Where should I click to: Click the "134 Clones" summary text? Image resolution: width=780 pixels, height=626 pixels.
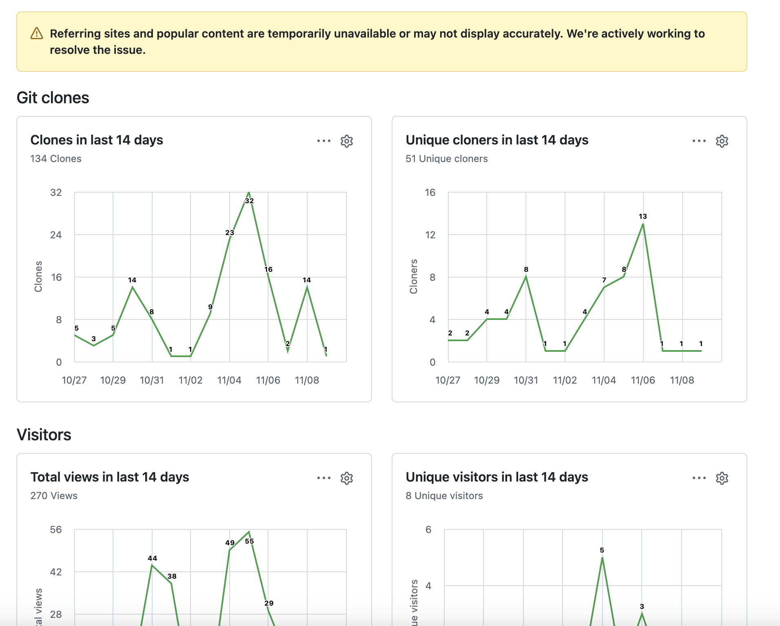click(56, 159)
